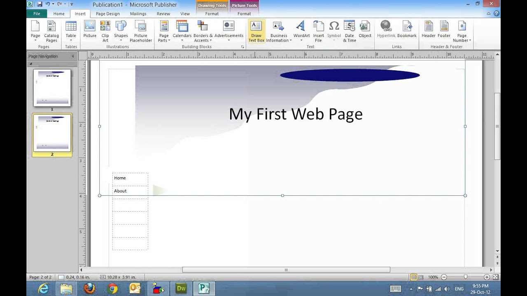The image size is (527, 296).
Task: Click the dark blue oval shape
Action: pyautogui.click(x=350, y=75)
